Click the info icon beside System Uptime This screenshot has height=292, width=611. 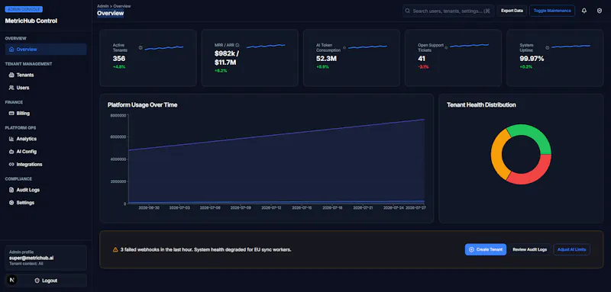tap(548, 48)
